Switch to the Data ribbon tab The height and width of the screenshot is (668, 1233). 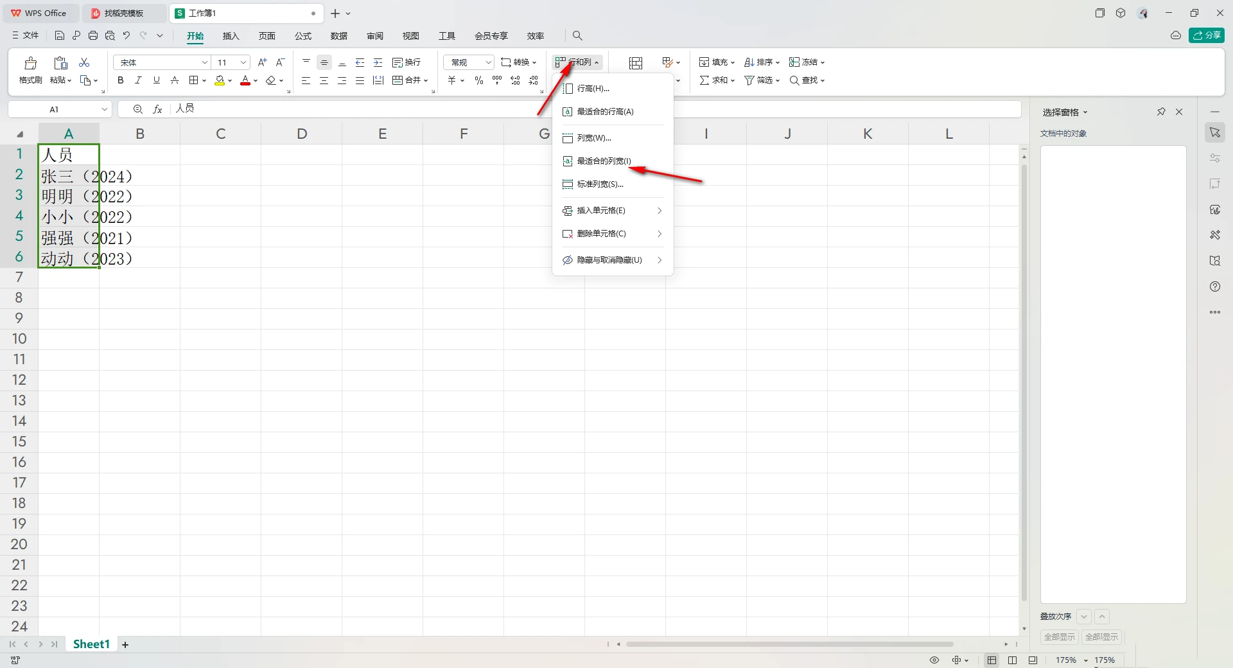point(339,36)
